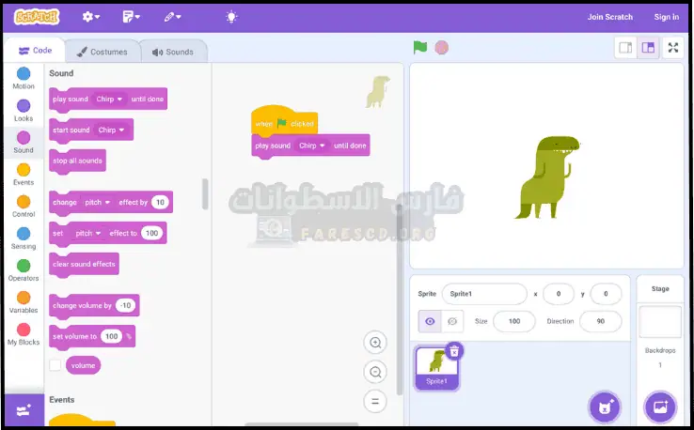Screen dimensions: 694x430
Task: Enable the volume reporter checkbox
Action: [x=55, y=365]
